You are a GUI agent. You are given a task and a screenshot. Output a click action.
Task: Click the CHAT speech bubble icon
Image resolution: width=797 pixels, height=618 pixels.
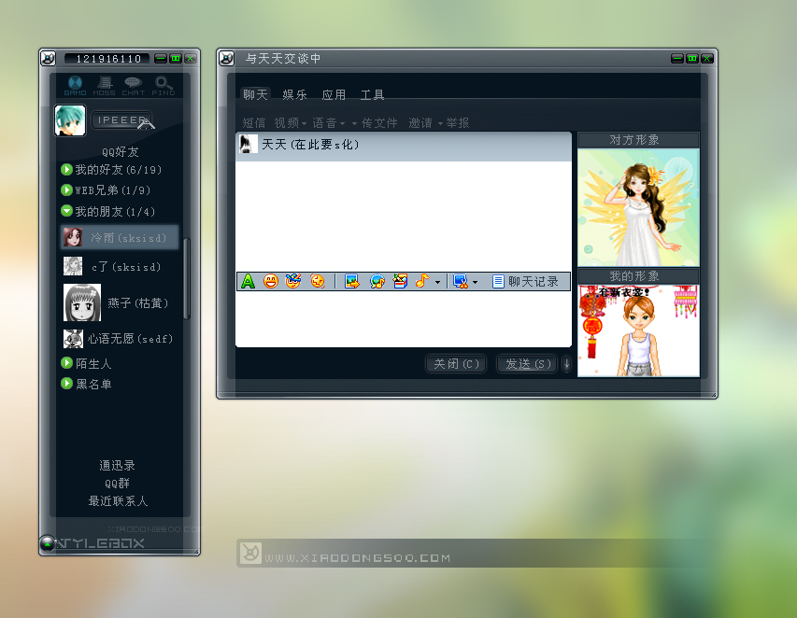(134, 85)
